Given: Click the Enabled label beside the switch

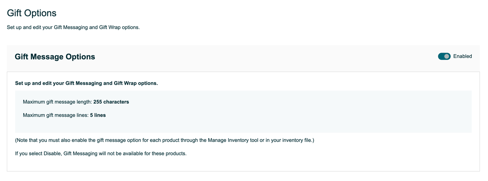Looking at the screenshot, I should coord(462,56).
